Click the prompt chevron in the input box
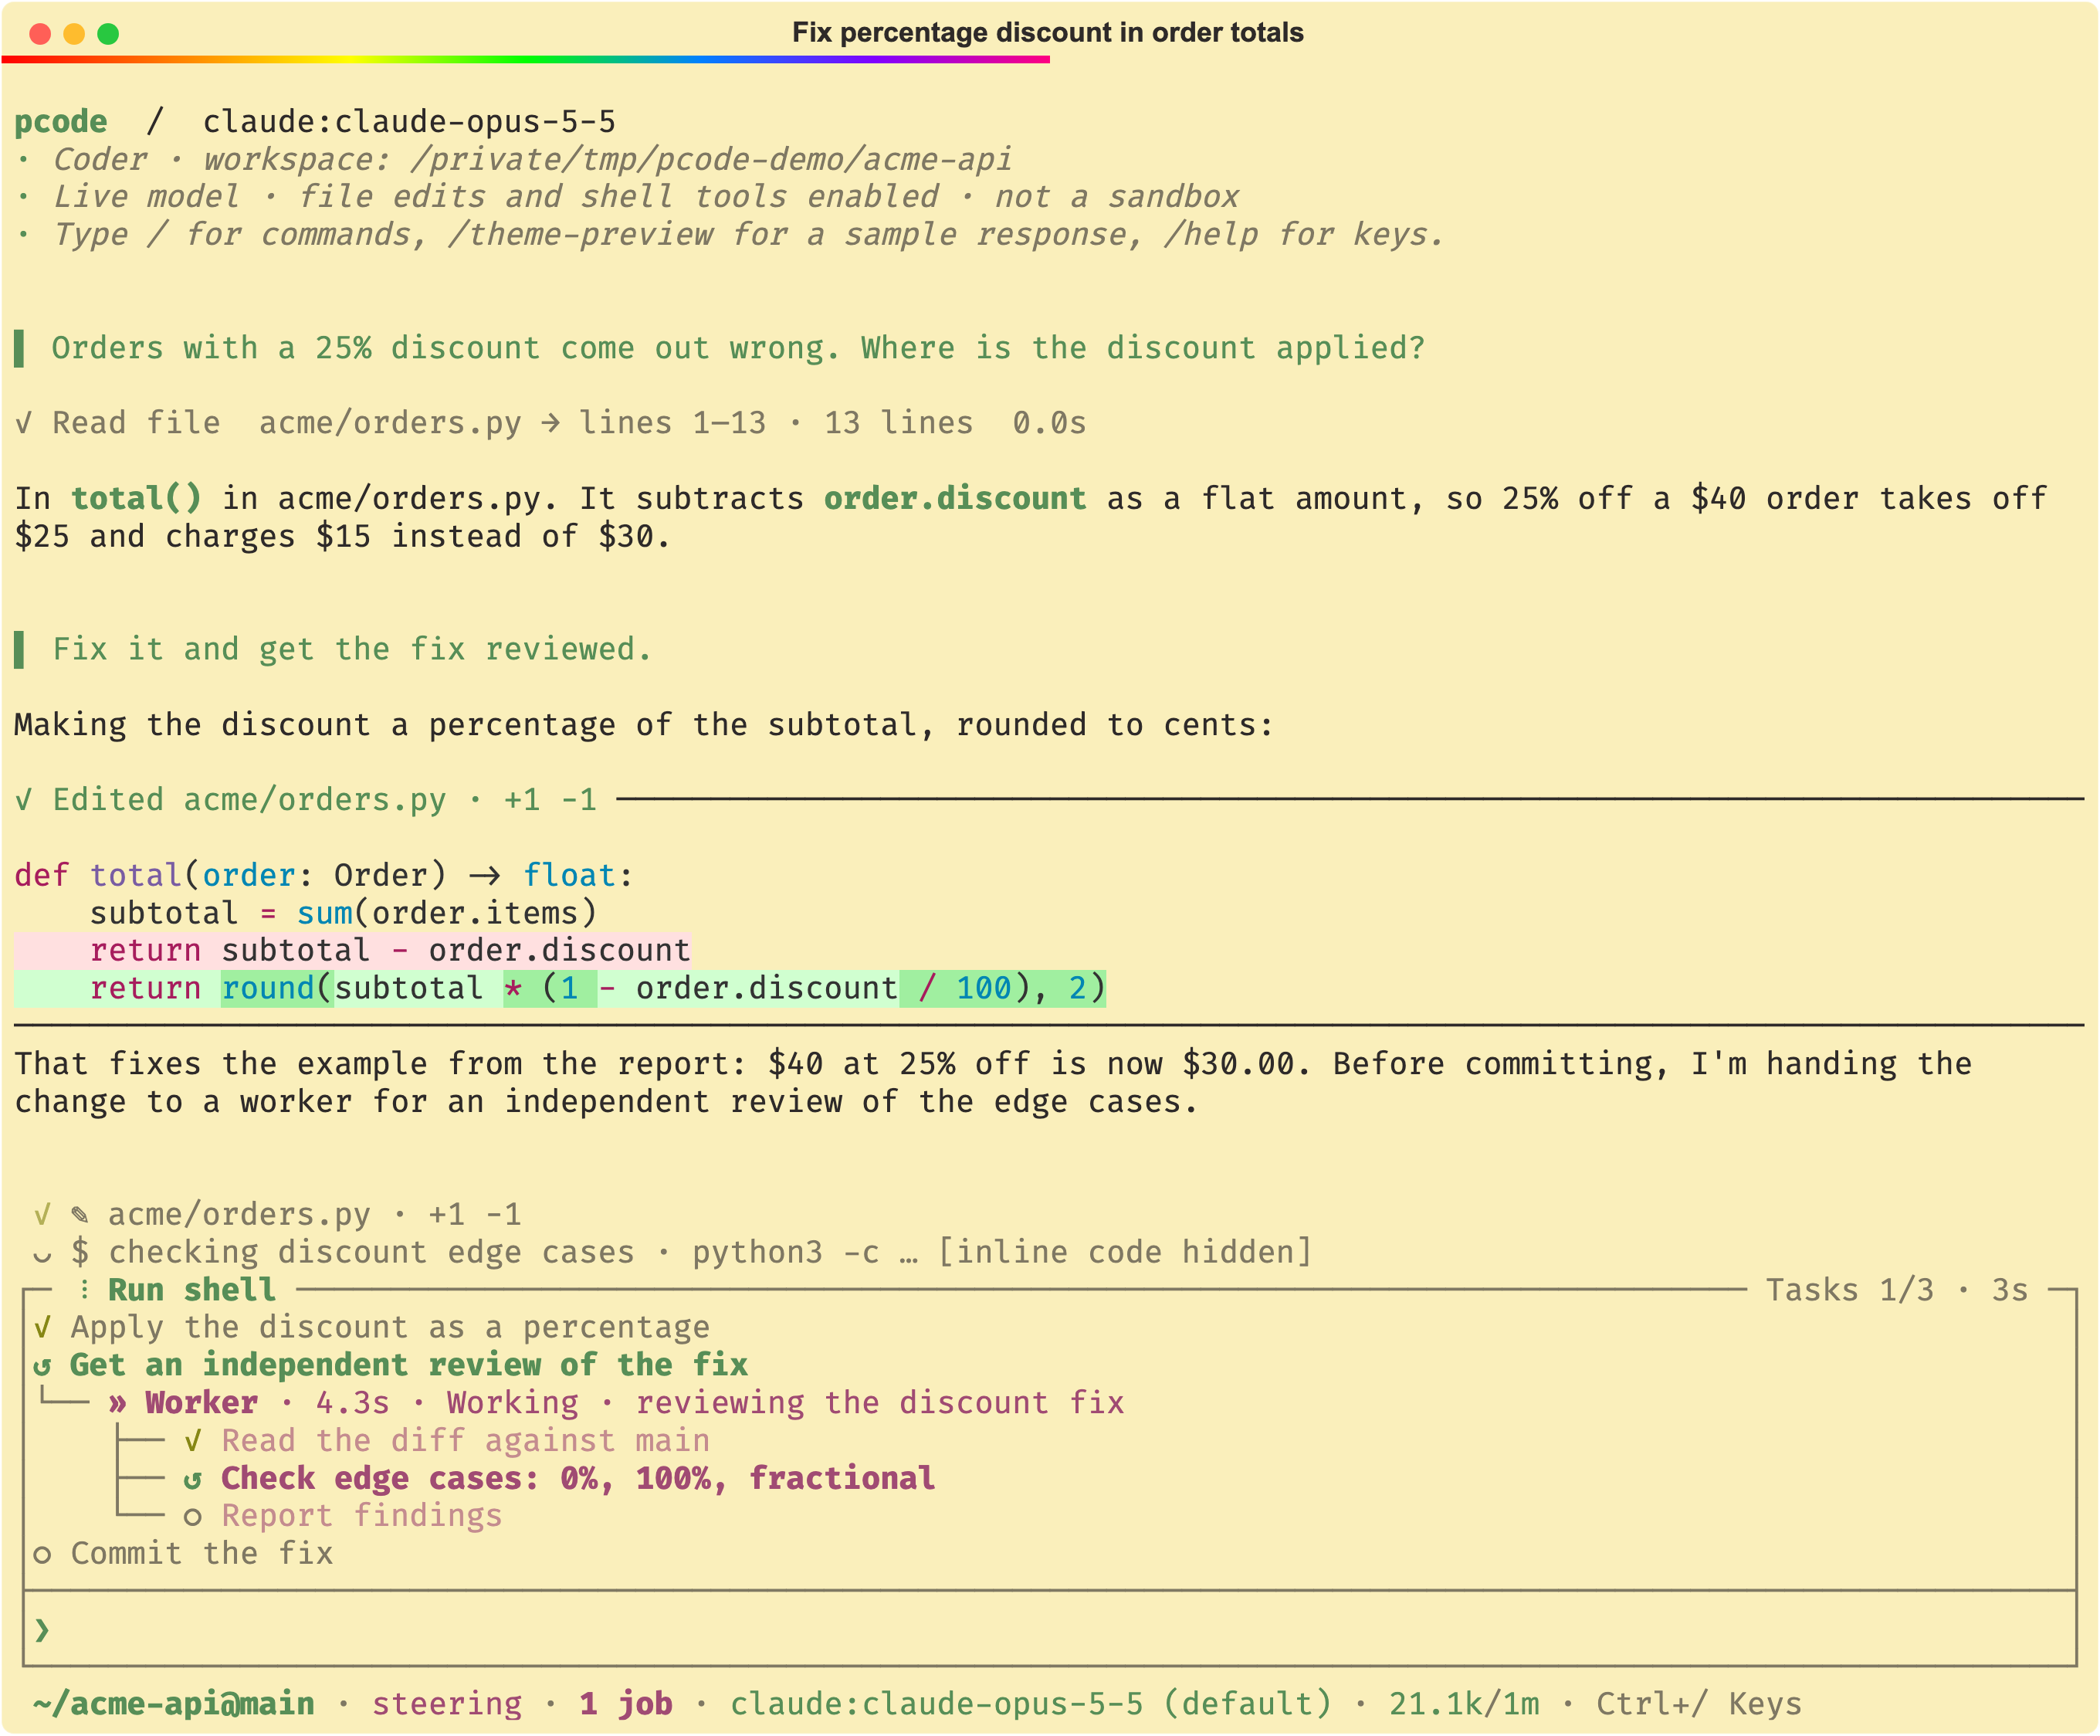2100x1736 pixels. tap(42, 1630)
